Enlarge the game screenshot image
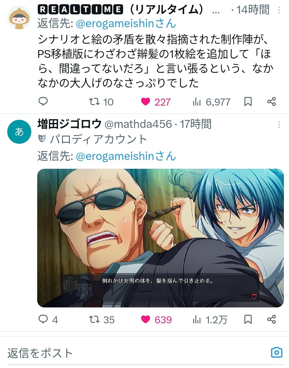 tap(160, 238)
